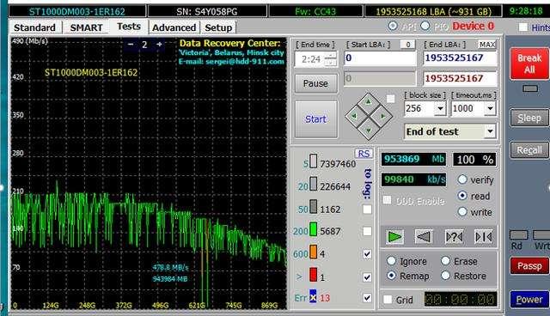Image resolution: width=550 pixels, height=316 pixels.
Task: Click the 20 ms gray block swatch
Action: 313,184
